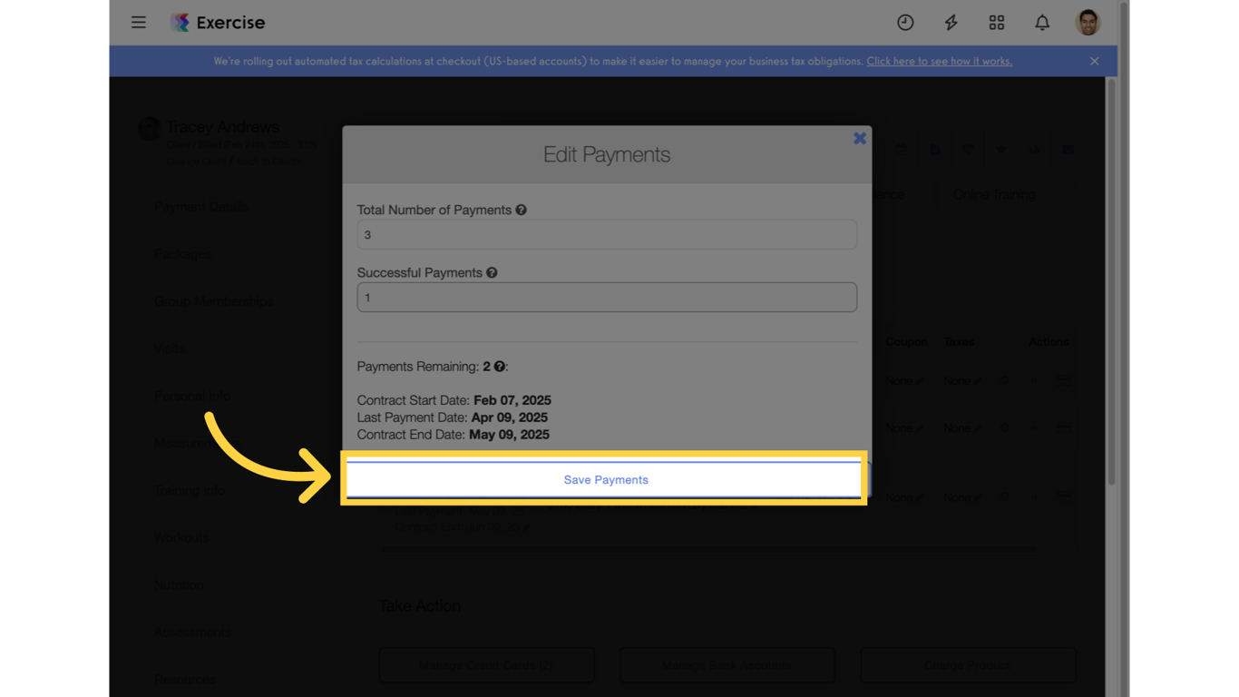Close the Edit Payments modal
This screenshot has width=1239, height=697.
[x=859, y=138]
